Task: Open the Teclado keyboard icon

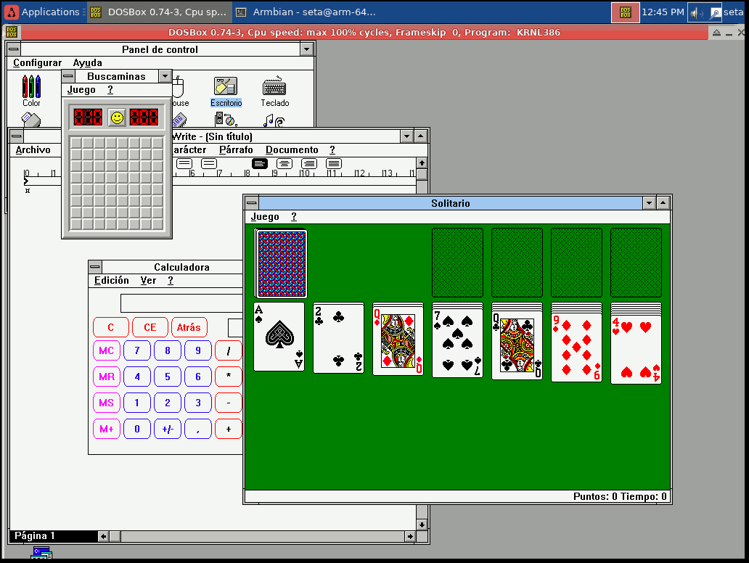Action: coord(274,91)
